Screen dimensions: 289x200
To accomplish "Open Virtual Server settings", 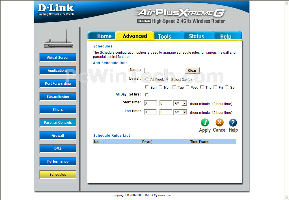I will 58,57.
